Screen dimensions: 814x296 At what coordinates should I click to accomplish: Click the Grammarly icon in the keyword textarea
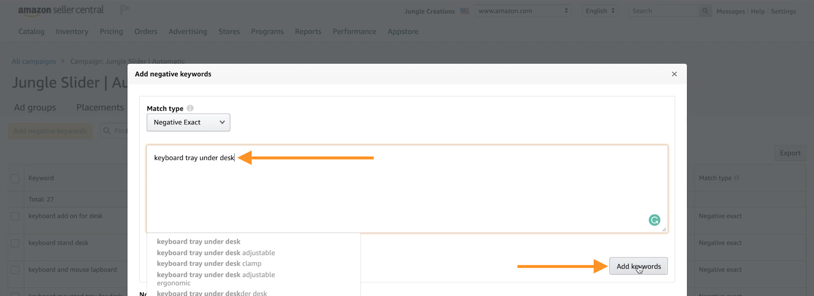(x=654, y=220)
